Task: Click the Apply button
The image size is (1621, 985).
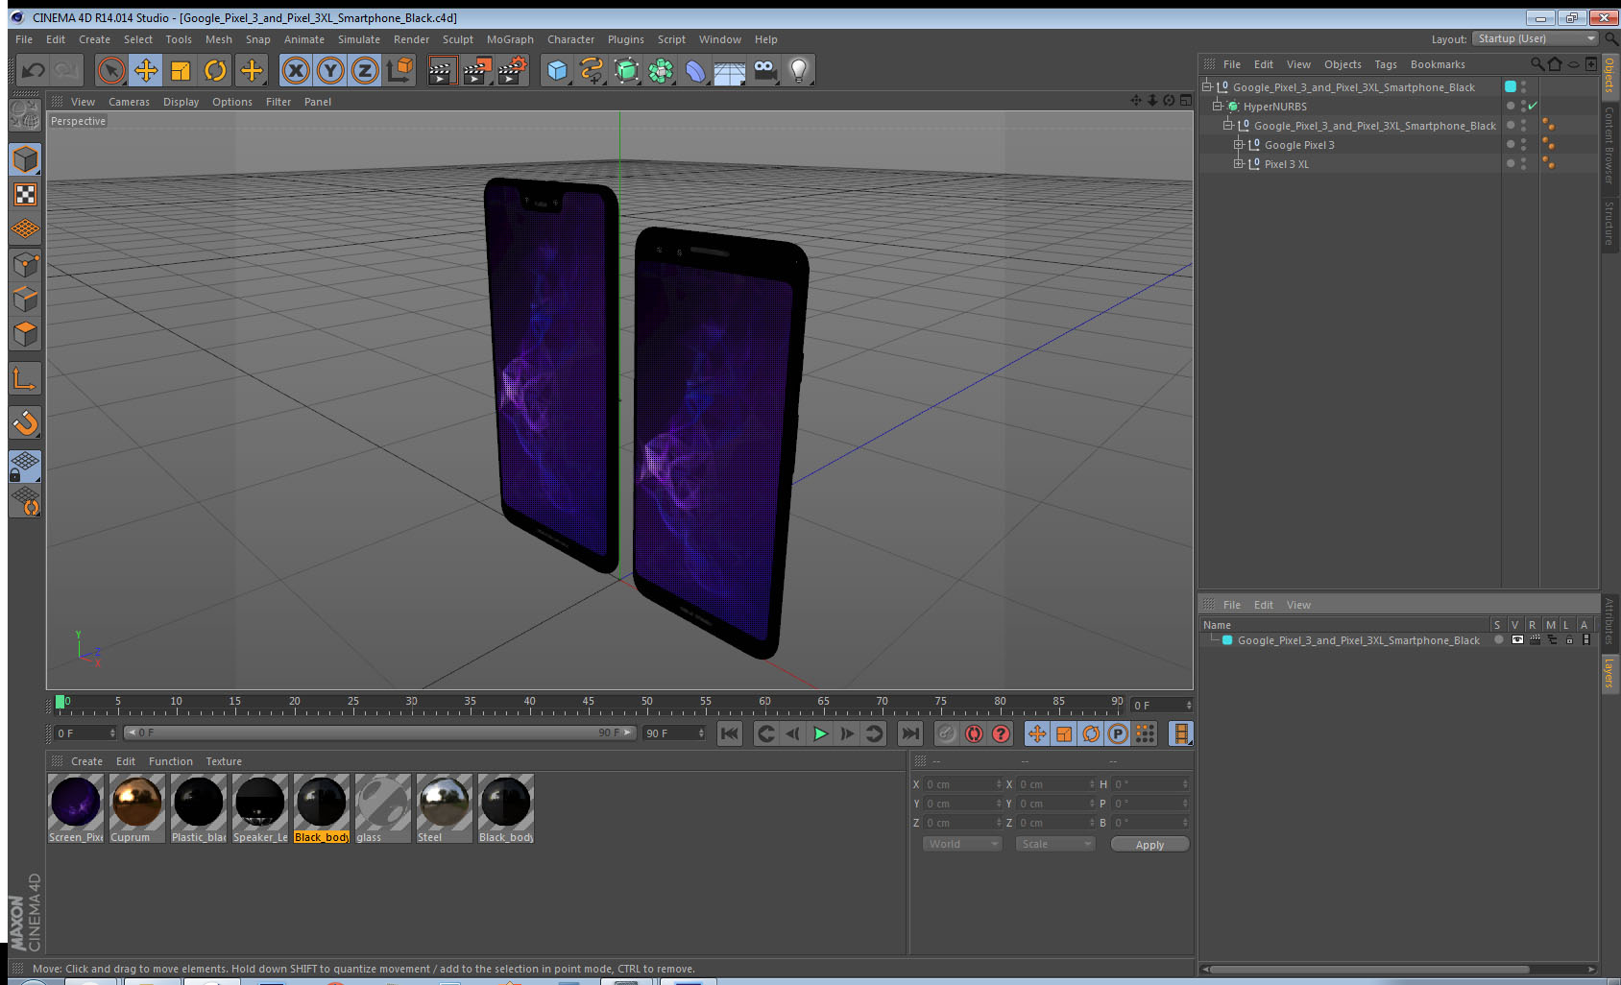Action: [x=1149, y=845]
